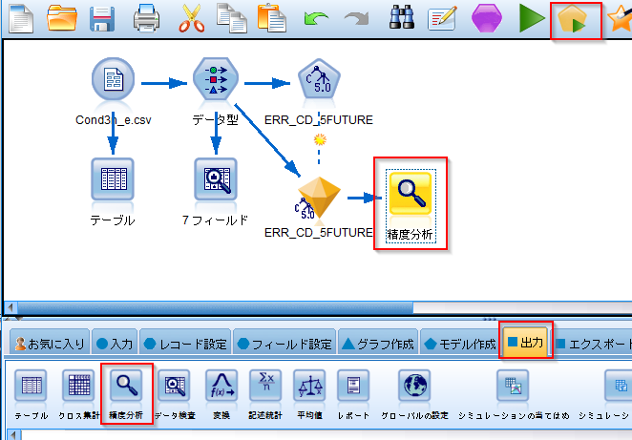Redo with the gray curved arrow

[x=357, y=19]
